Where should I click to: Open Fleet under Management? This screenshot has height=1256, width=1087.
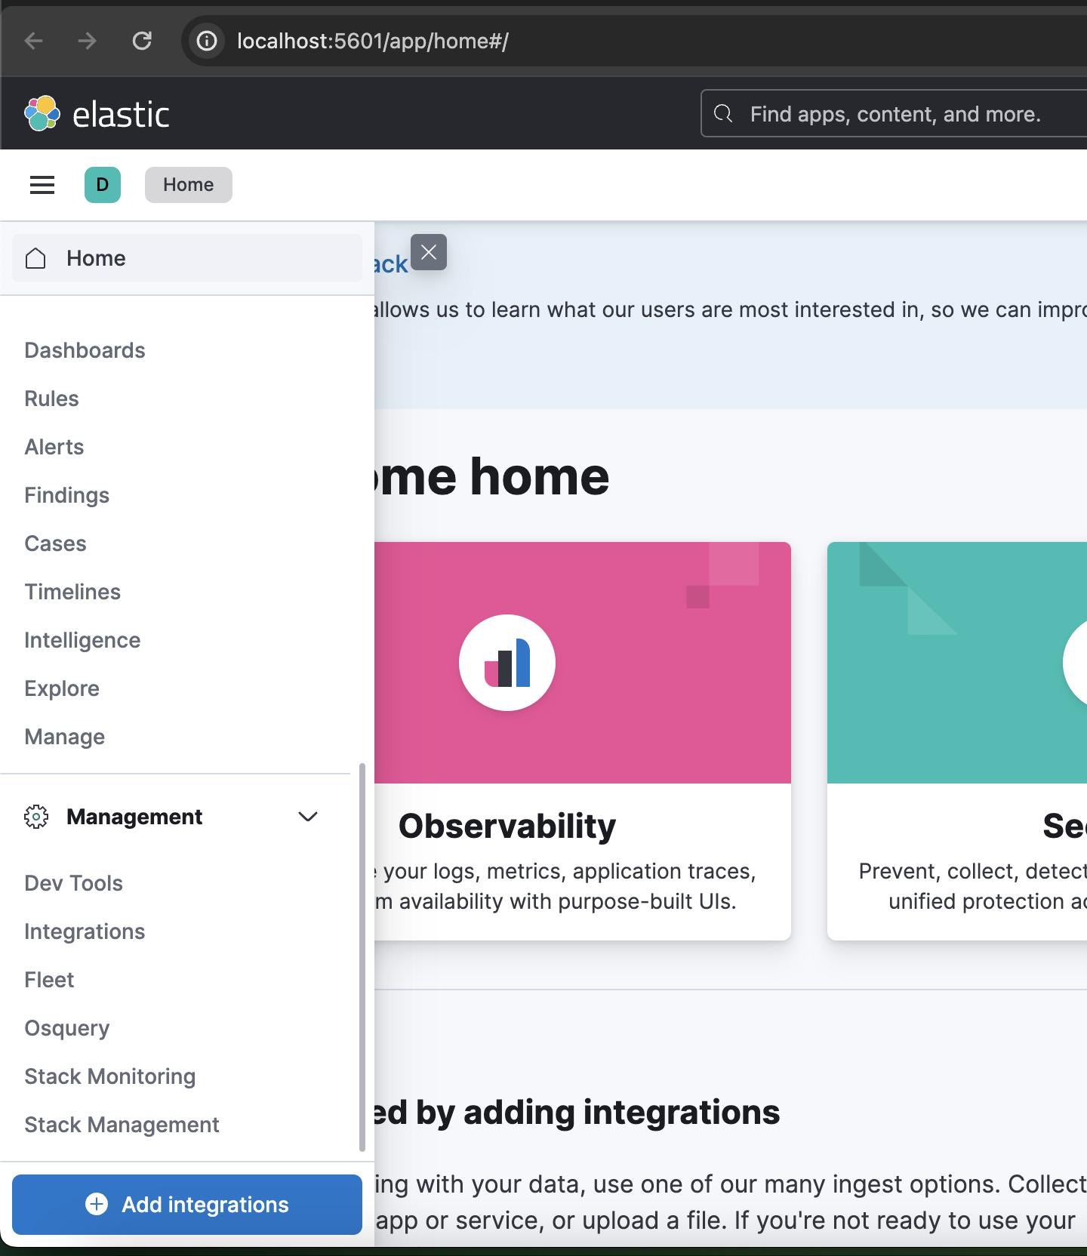pos(49,980)
